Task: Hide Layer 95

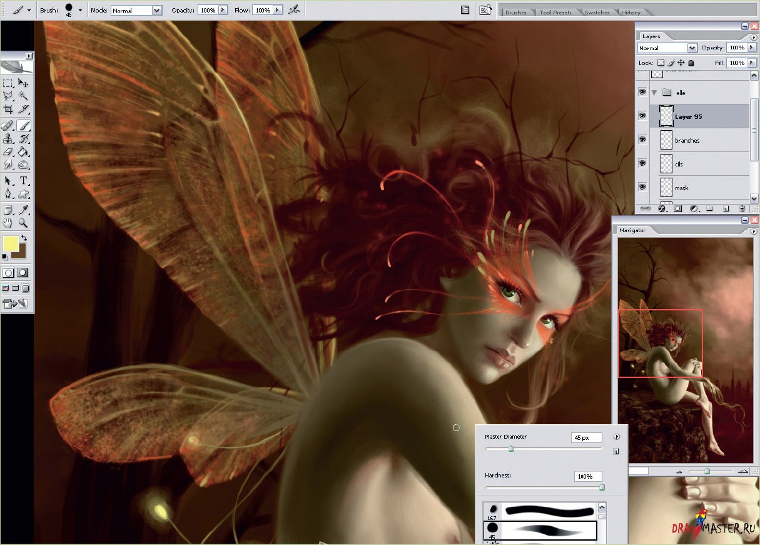Action: click(642, 116)
